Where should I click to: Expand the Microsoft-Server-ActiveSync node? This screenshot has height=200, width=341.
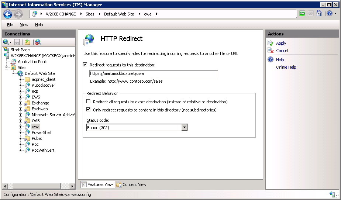tap(20, 115)
